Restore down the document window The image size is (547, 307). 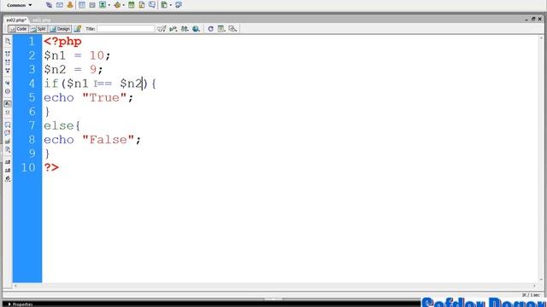[533, 19]
